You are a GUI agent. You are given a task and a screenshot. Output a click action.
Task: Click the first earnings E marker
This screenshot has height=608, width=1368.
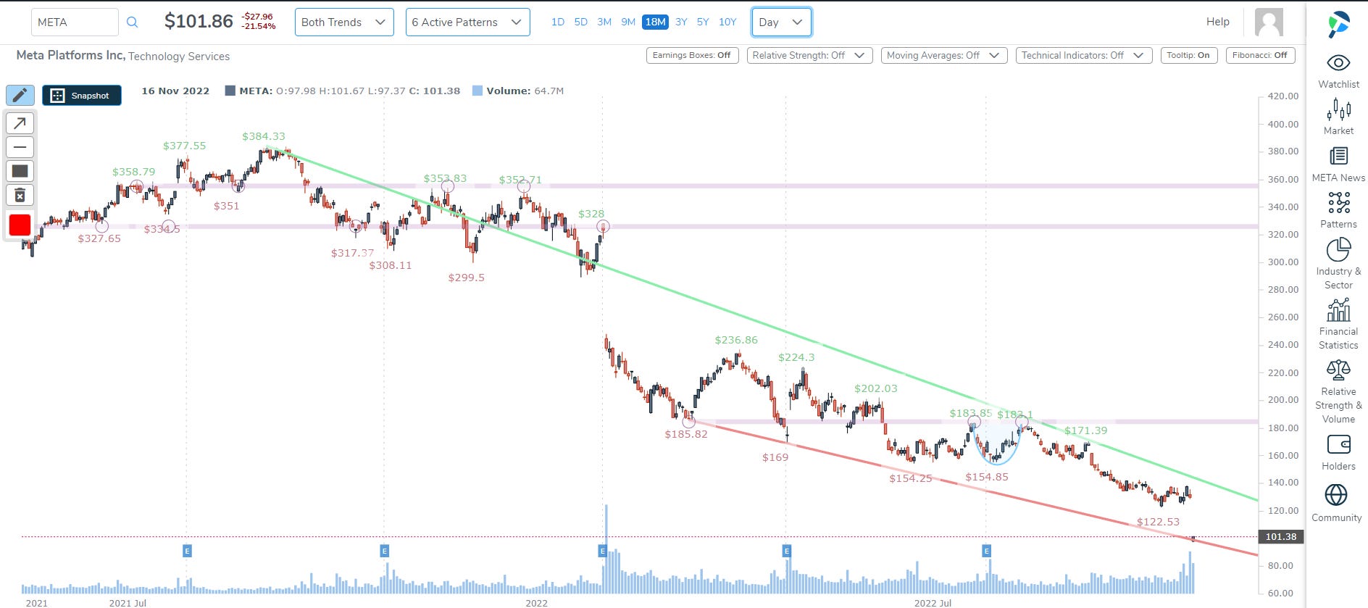pyautogui.click(x=187, y=551)
